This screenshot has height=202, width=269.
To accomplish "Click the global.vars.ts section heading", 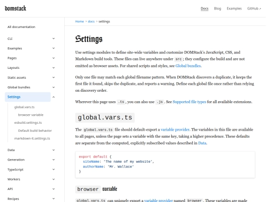I will 105,118.
